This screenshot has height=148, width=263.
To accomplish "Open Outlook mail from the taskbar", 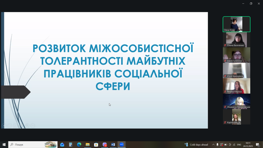I will [62, 145].
